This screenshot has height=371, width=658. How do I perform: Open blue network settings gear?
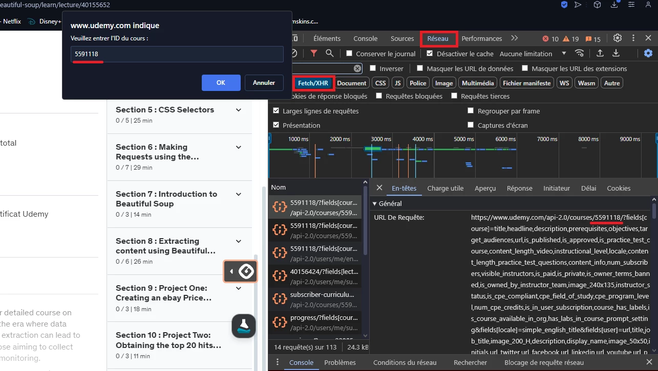(648, 53)
